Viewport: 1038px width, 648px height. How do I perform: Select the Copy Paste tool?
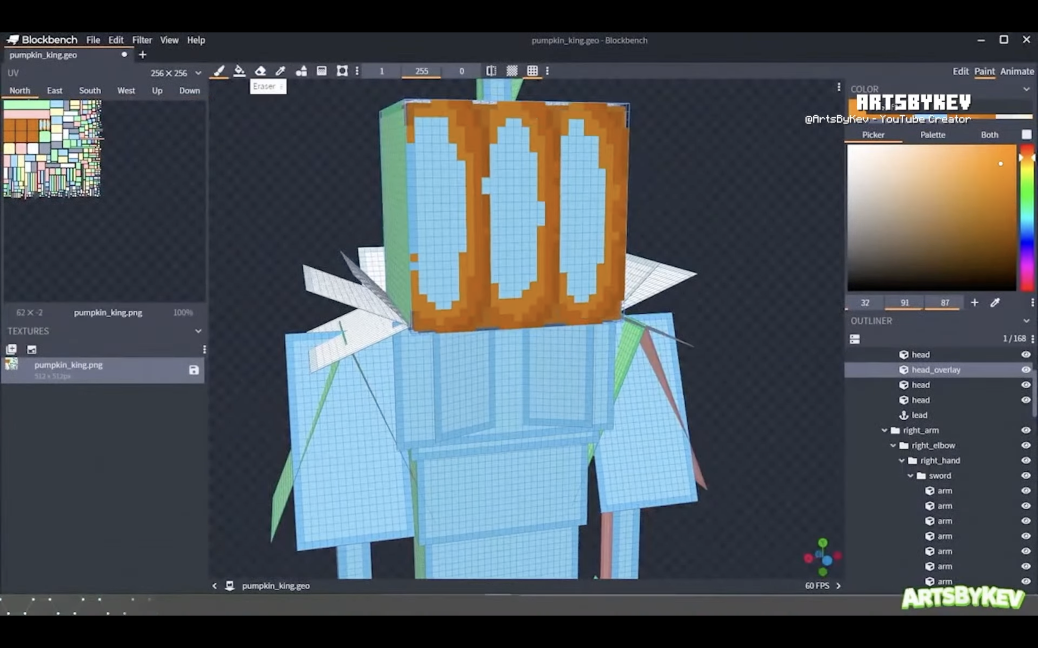[342, 71]
